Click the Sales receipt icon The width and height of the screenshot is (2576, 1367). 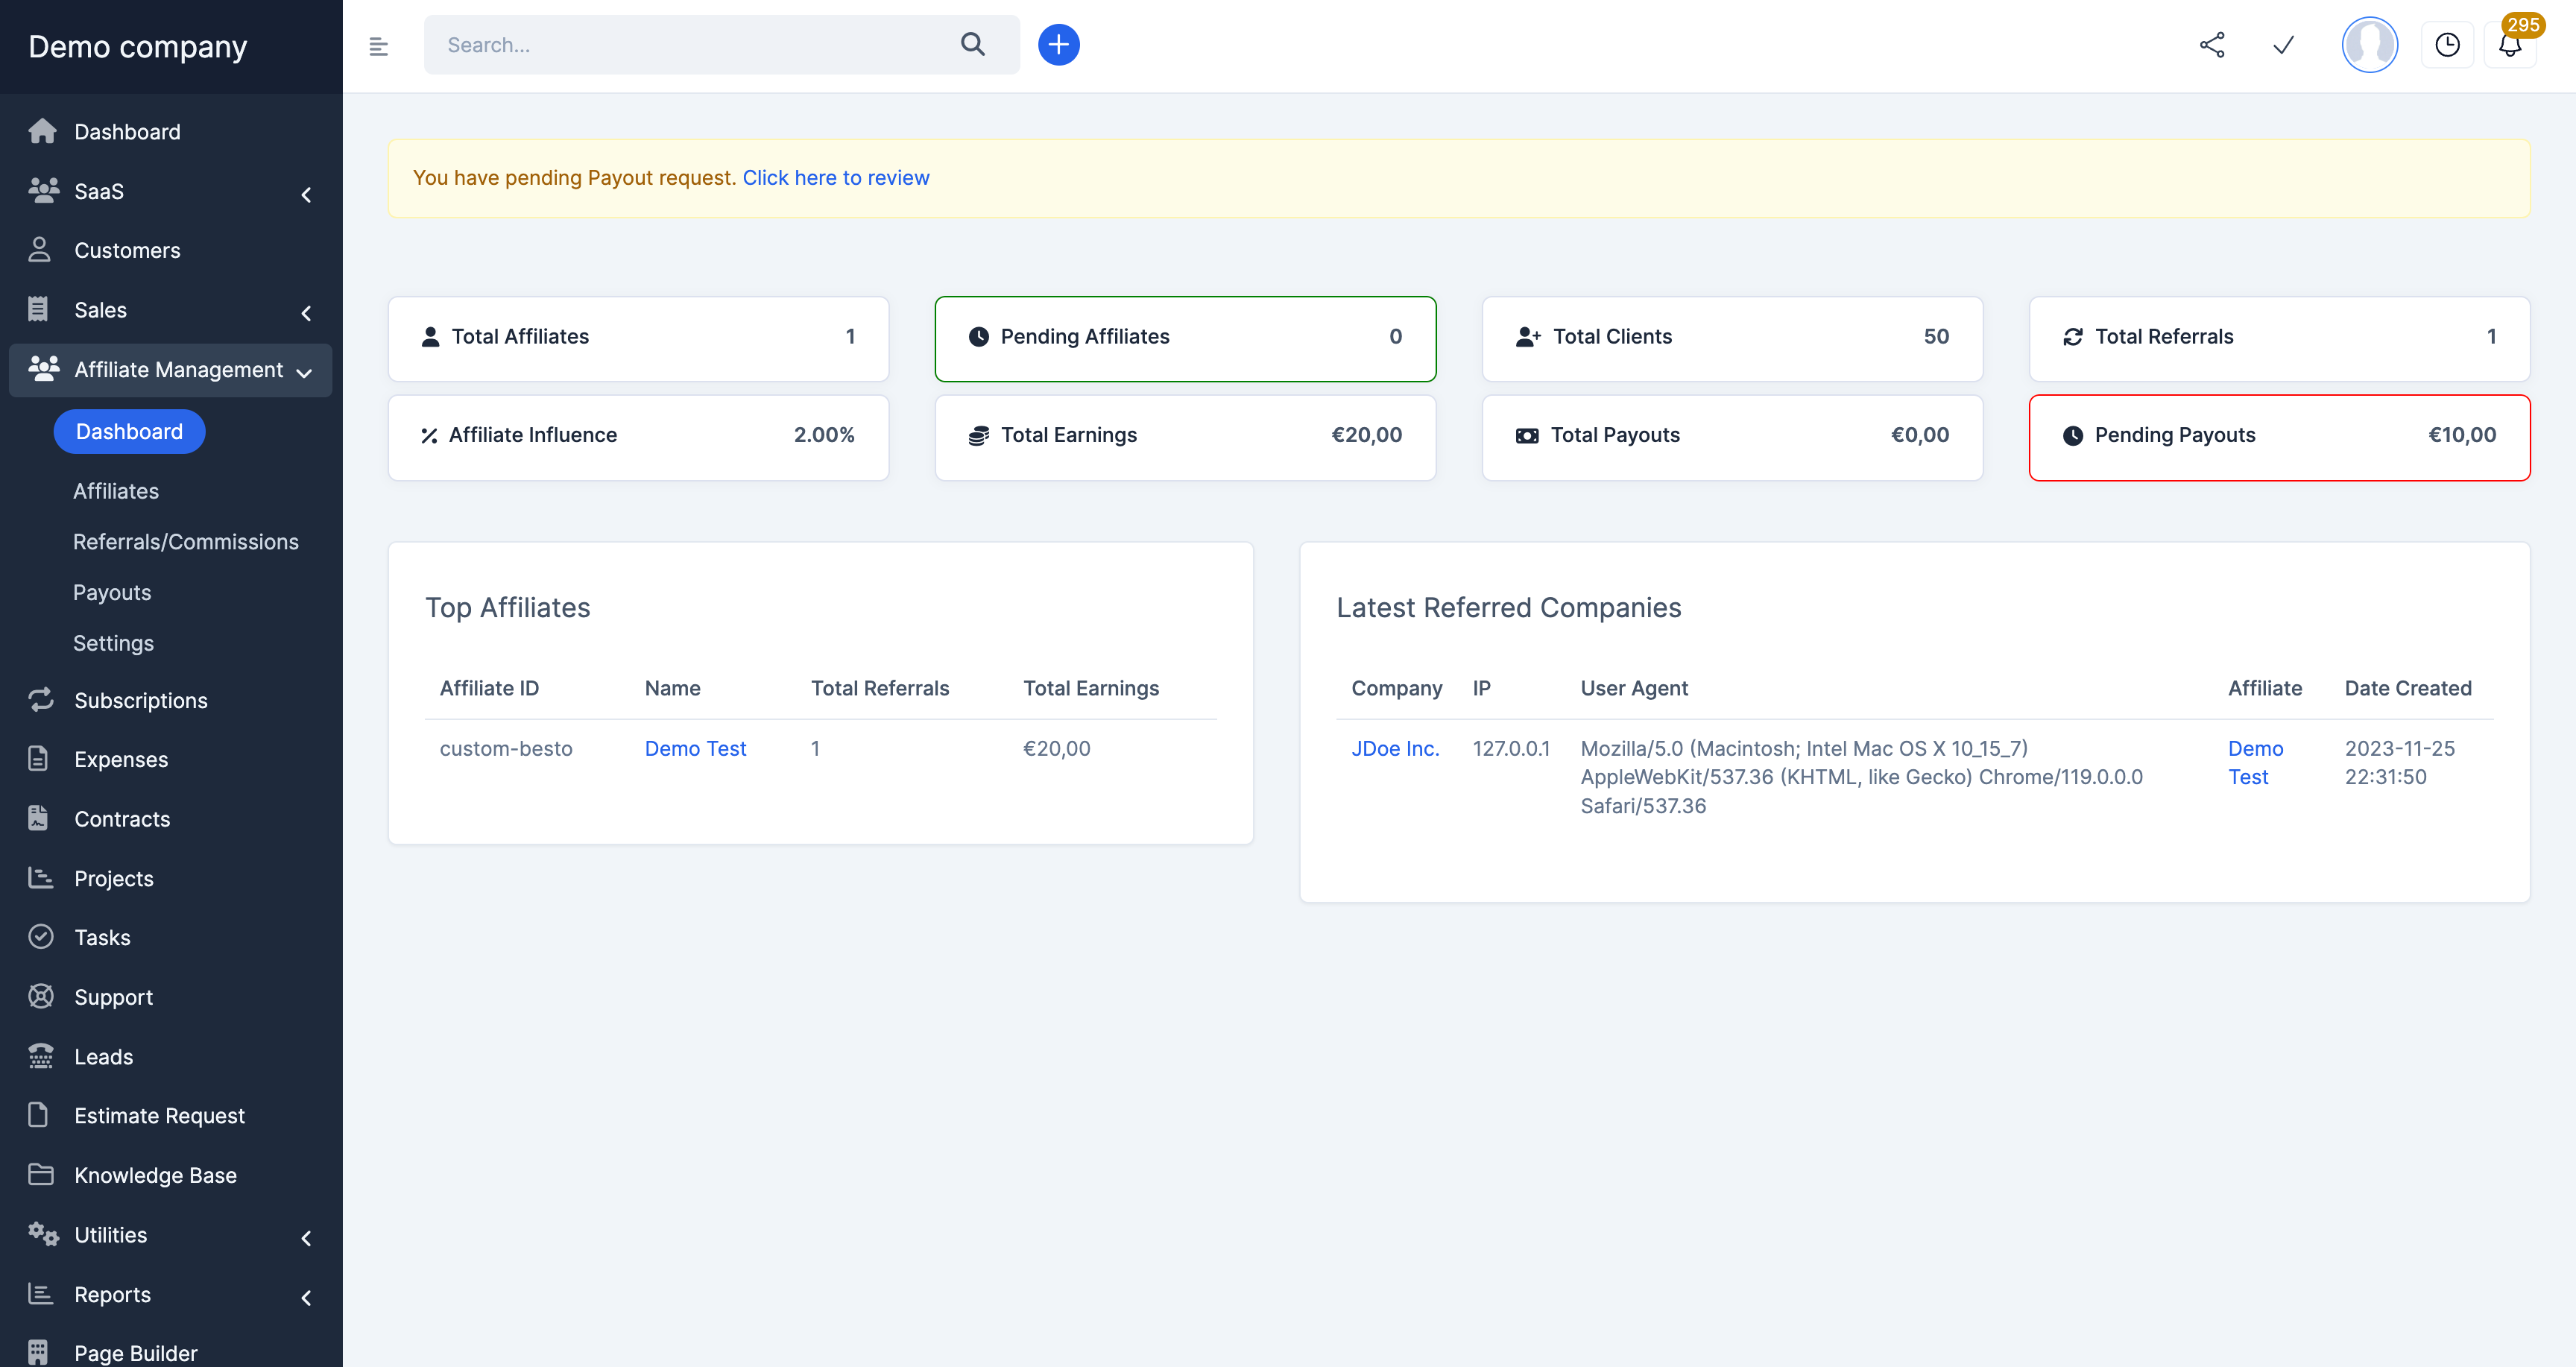click(x=38, y=309)
